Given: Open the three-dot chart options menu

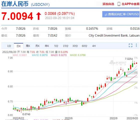Looking at the screenshot, I should 136,45.
